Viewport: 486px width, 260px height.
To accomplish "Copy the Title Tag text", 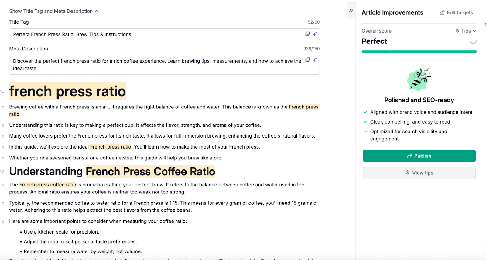I will click(x=307, y=34).
